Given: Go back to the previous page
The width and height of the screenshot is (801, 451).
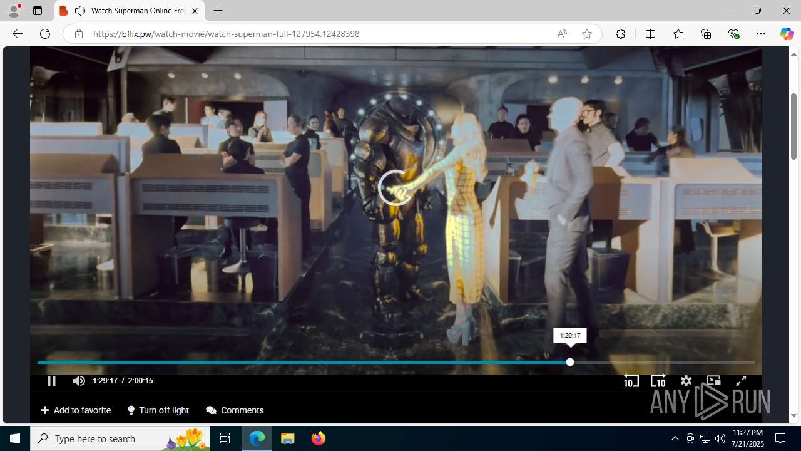Looking at the screenshot, I should coord(18,34).
